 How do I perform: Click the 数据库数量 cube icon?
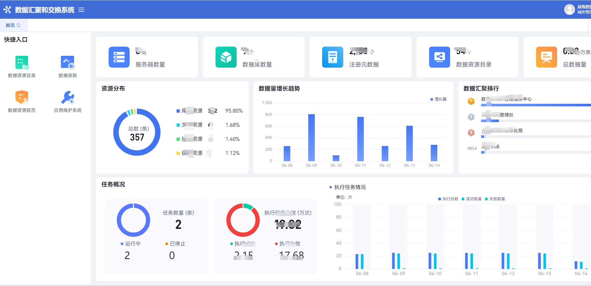point(226,57)
